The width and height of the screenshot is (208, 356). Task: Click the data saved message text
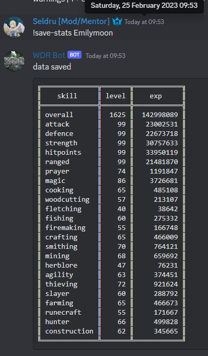point(52,67)
